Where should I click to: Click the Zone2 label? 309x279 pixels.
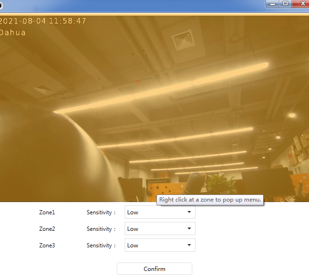tap(47, 229)
